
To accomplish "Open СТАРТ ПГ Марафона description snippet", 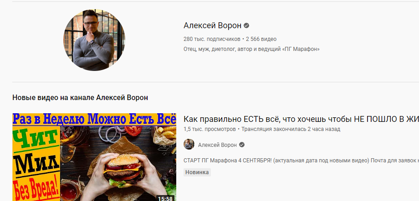I will [x=301, y=161].
